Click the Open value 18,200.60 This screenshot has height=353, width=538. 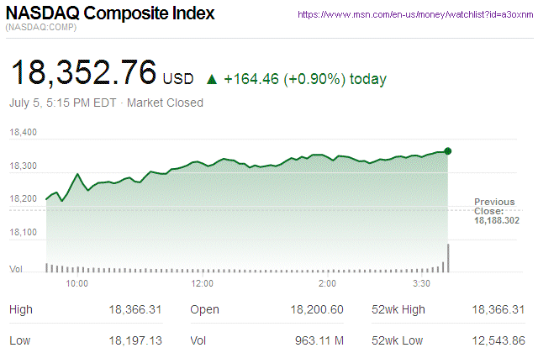tap(315, 310)
